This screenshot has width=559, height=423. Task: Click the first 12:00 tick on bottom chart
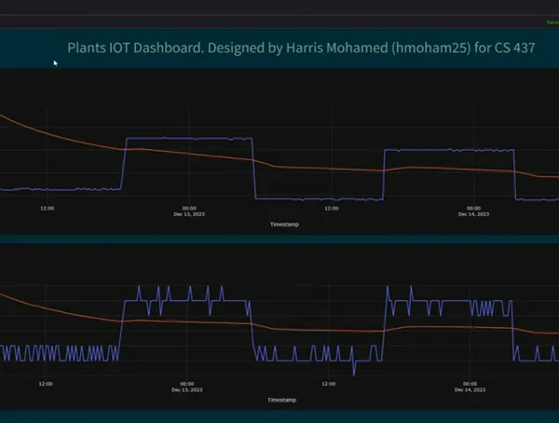pyautogui.click(x=47, y=382)
